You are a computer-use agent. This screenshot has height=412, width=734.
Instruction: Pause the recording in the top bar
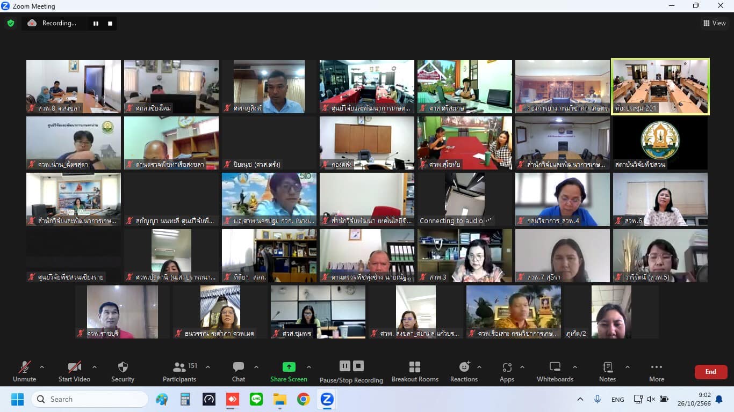click(x=96, y=24)
